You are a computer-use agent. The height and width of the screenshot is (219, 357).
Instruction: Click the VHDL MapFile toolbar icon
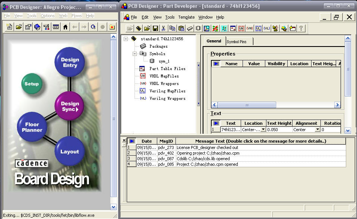click(241, 28)
